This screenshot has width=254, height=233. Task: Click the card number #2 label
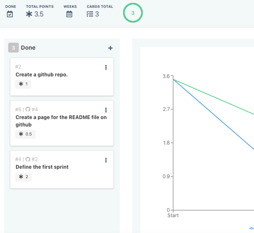pos(18,67)
